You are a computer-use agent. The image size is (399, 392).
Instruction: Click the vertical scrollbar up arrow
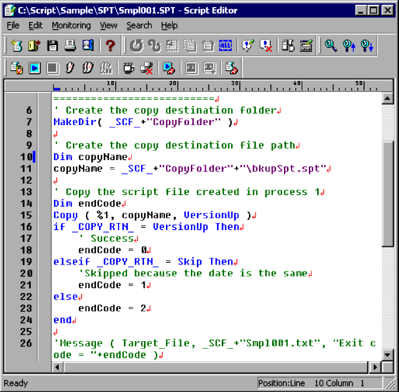coord(388,98)
